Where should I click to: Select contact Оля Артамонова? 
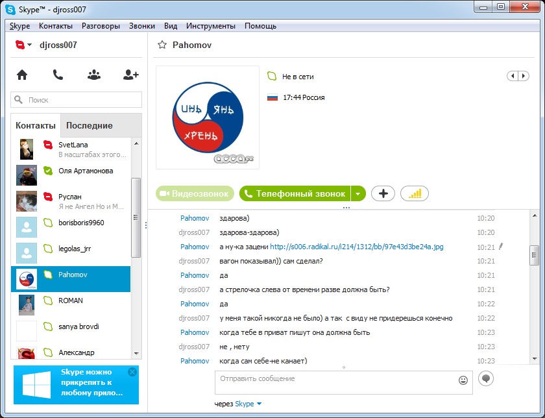pyautogui.click(x=71, y=175)
